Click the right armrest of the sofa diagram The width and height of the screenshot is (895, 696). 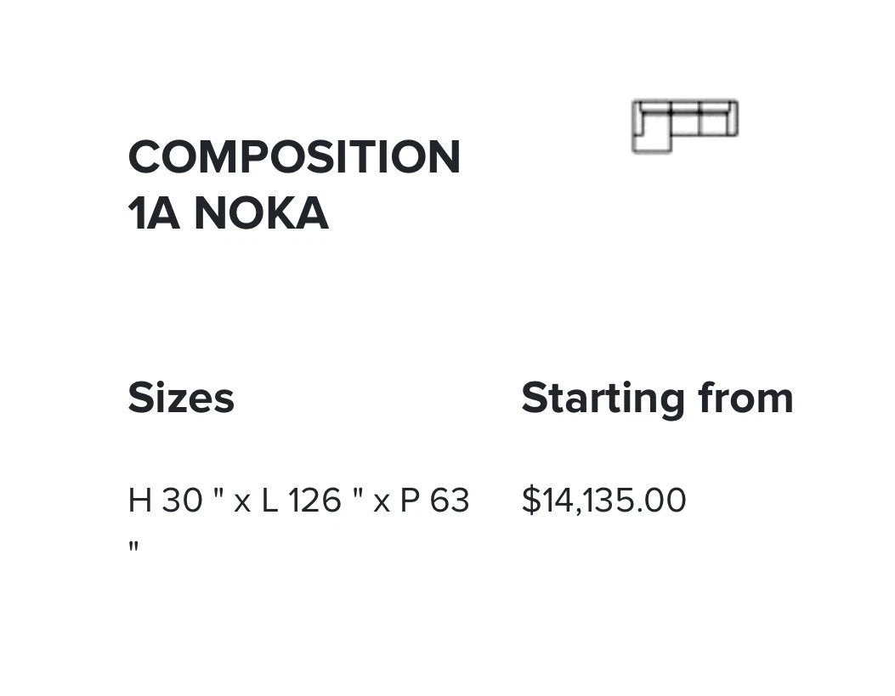click(734, 119)
